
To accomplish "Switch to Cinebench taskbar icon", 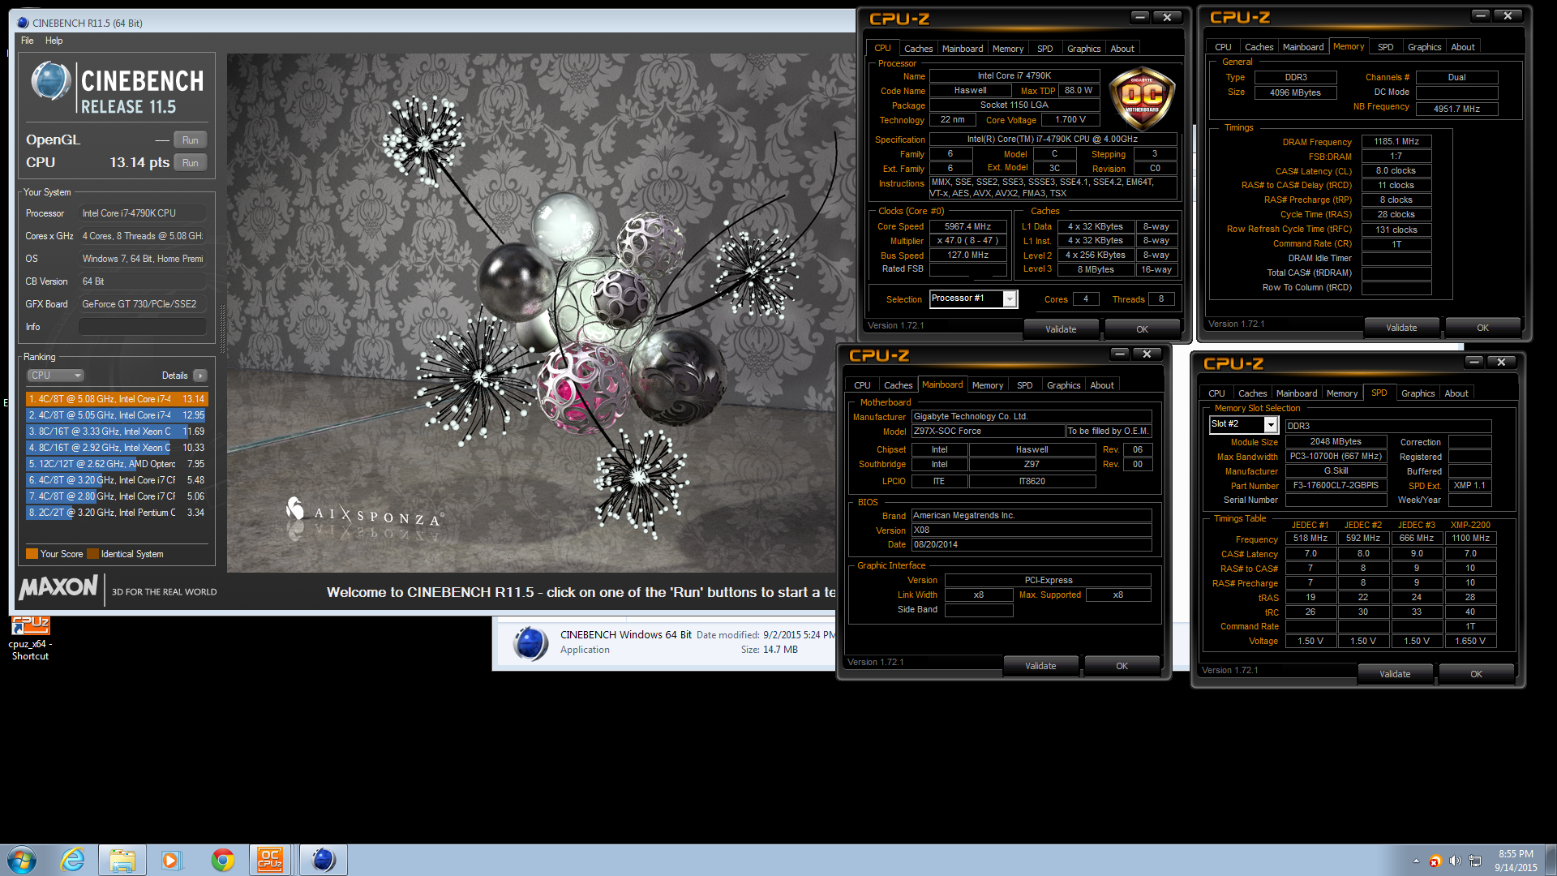I will pyautogui.click(x=323, y=860).
